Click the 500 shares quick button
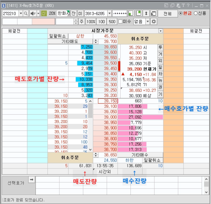211x204 pixels. [x=112, y=21]
